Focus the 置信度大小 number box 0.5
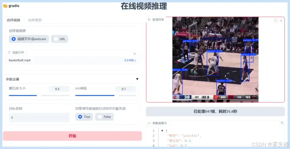This screenshot has height=149, width=290. tap(59, 89)
